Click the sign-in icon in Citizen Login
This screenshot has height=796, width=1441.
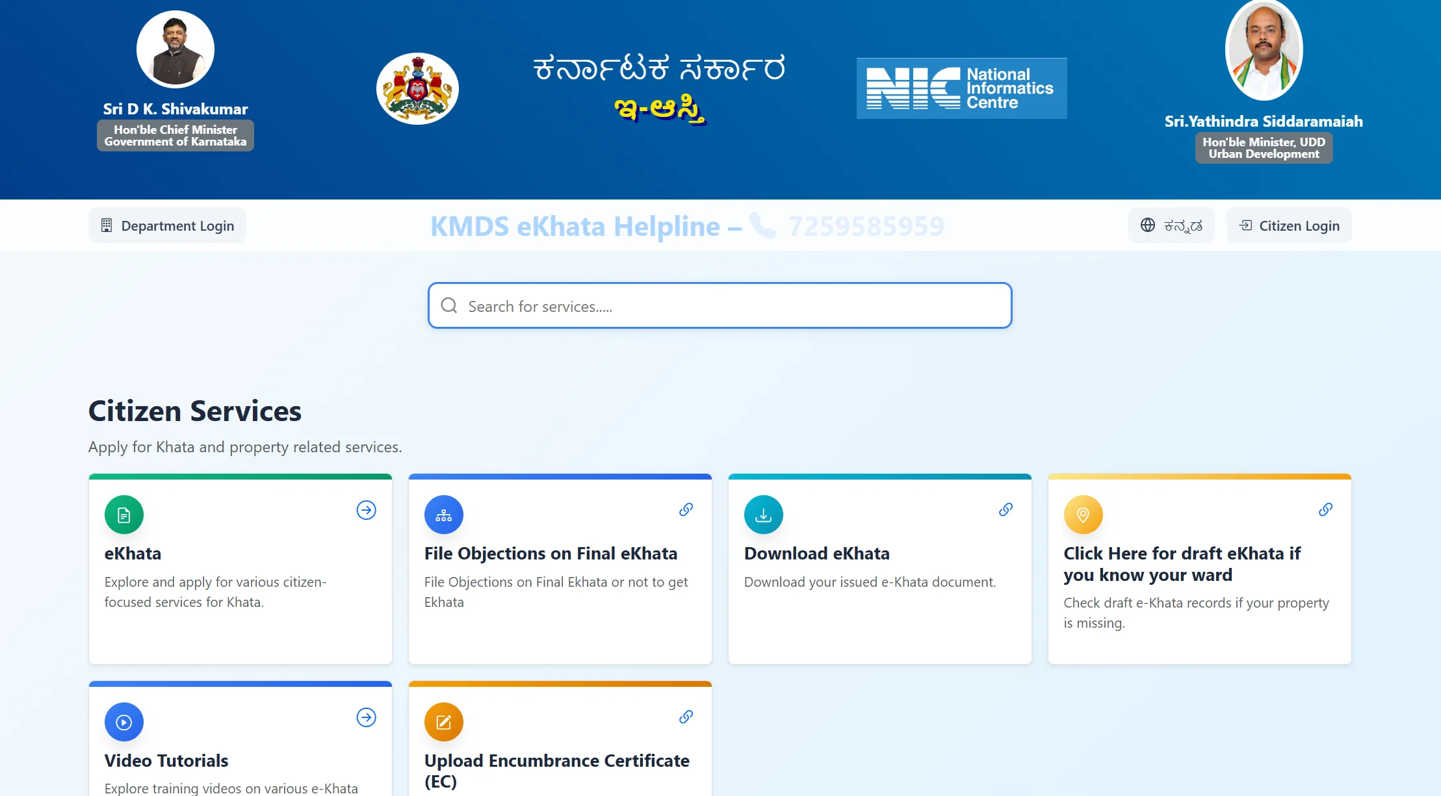tap(1245, 225)
